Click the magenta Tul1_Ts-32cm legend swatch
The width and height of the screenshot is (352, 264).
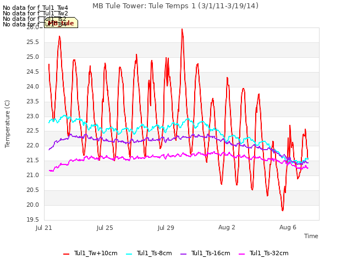[x=241, y=254]
